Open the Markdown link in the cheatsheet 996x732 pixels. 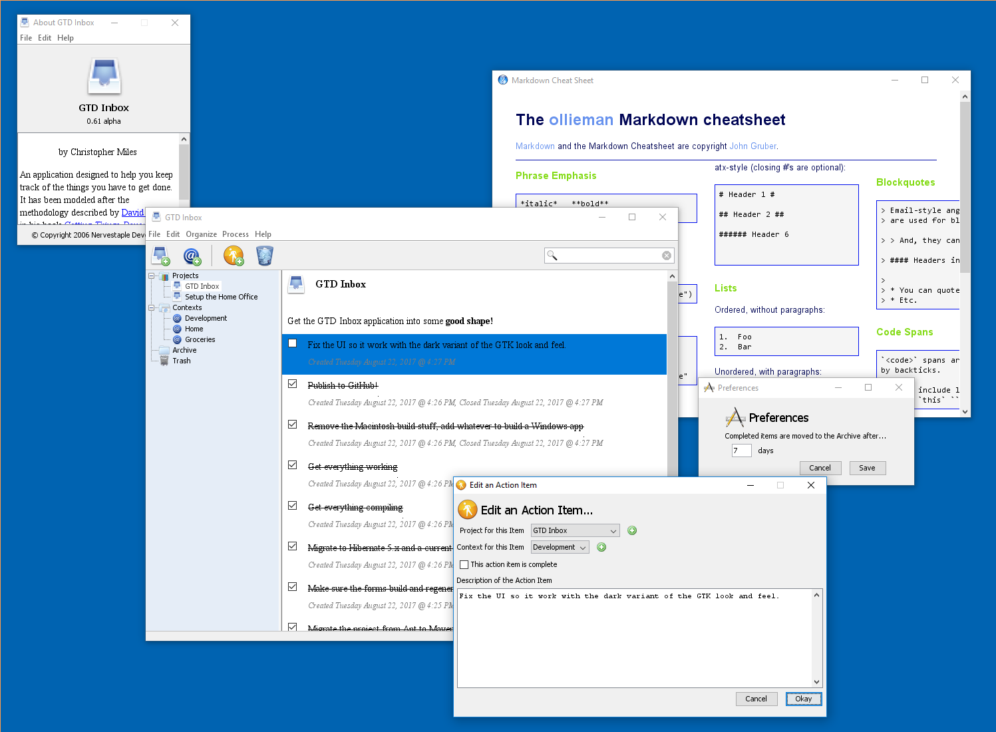click(x=535, y=146)
